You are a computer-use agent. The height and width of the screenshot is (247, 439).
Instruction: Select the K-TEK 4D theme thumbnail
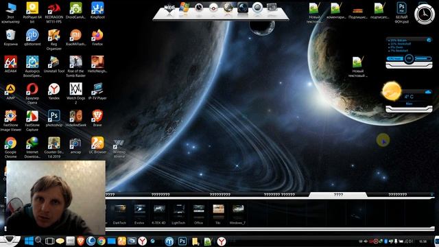pos(158,215)
